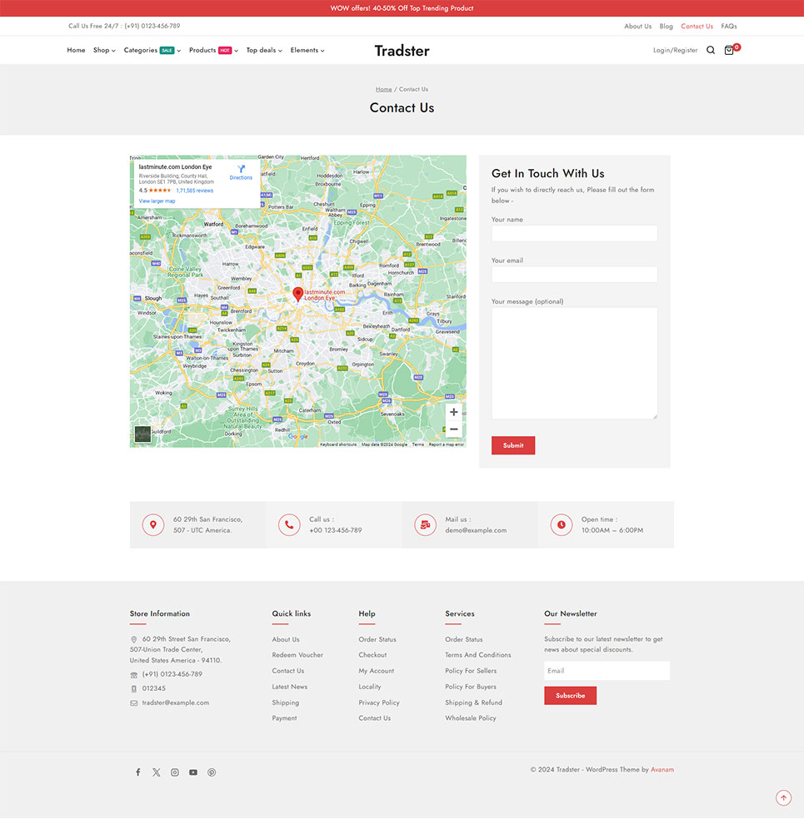The width and height of the screenshot is (804, 819).
Task: Toggle the satellite layer thumbnail on map
Action: pos(142,434)
